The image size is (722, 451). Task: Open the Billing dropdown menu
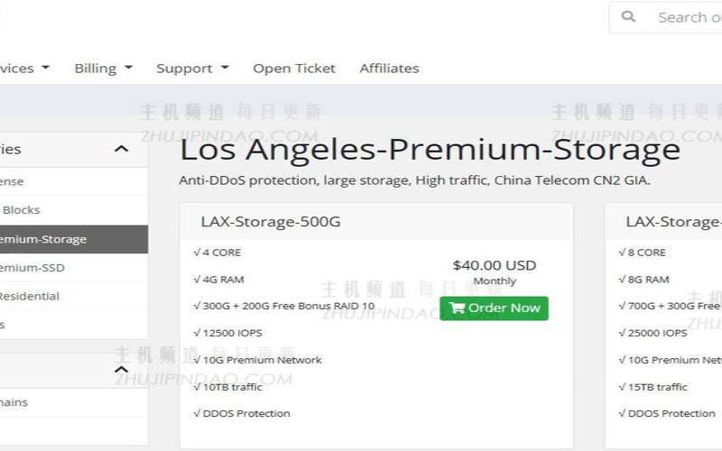tap(103, 69)
